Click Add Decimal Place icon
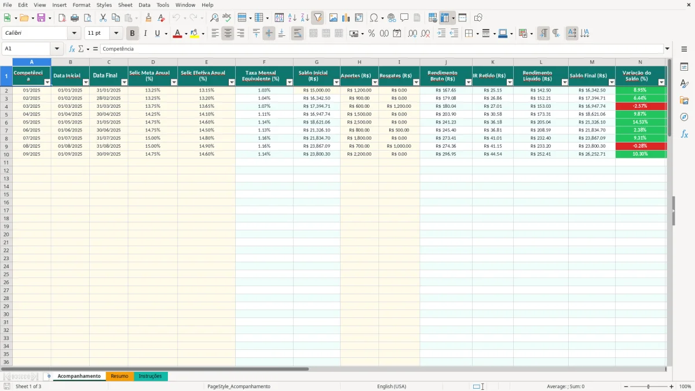The image size is (695, 391). 412,34
